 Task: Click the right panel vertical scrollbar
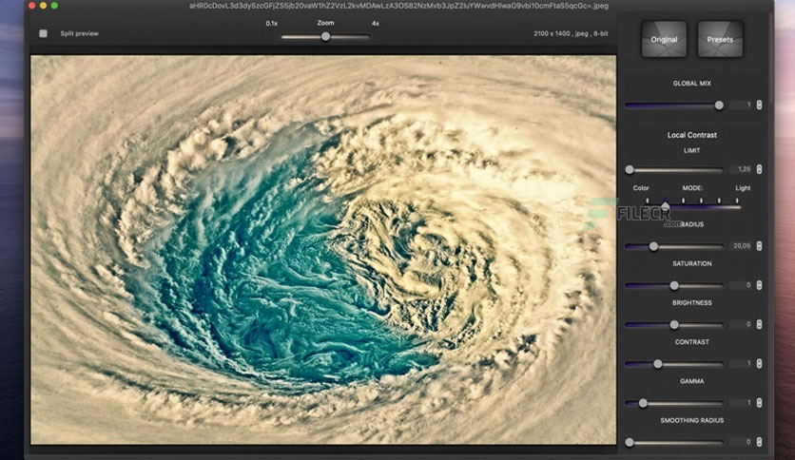pos(770,56)
